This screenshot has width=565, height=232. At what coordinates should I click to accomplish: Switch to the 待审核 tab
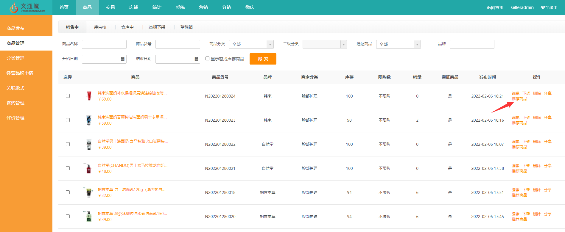(100, 27)
